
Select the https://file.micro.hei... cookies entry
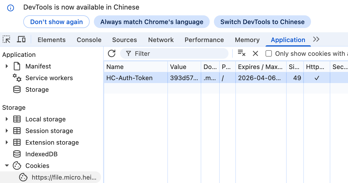(x=51, y=177)
